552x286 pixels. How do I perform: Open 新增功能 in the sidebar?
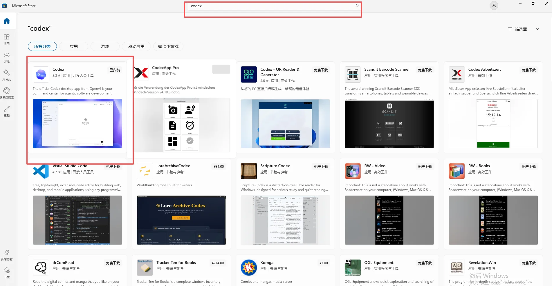[7, 255]
